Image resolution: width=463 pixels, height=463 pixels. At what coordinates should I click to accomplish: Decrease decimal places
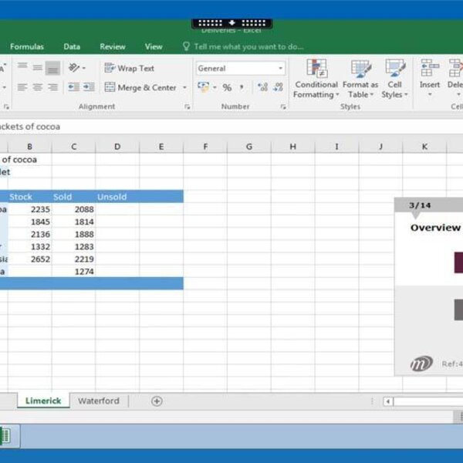(278, 87)
